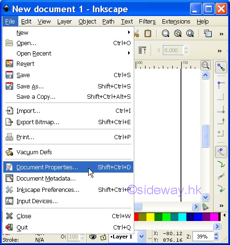
Task: Click the Document Properties wrench icon
Action: point(9,167)
